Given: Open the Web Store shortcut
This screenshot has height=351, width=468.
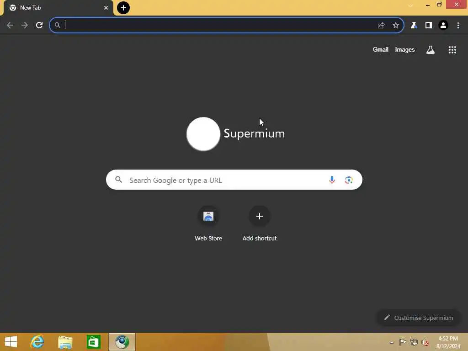Looking at the screenshot, I should [x=208, y=223].
